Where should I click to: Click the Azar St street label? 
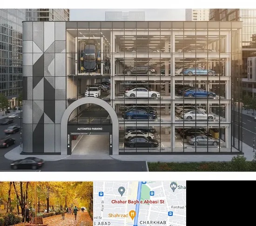(102, 206)
